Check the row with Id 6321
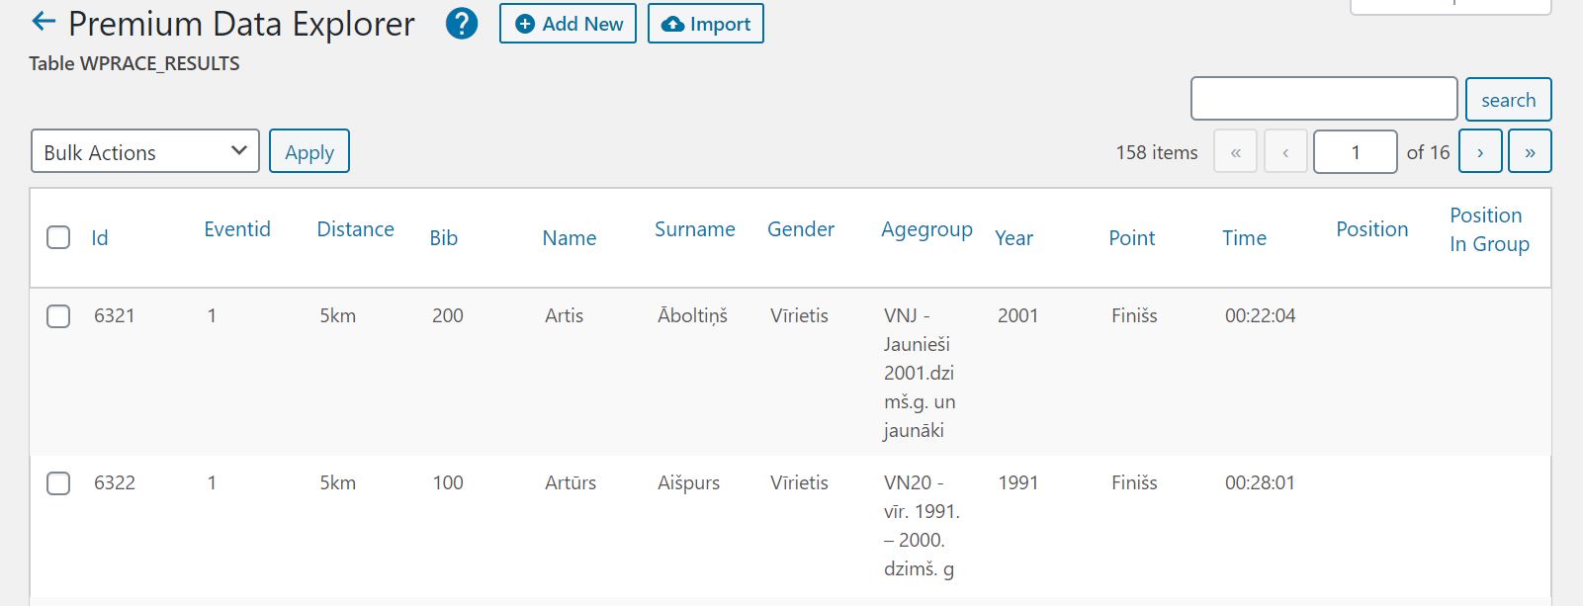This screenshot has height=606, width=1583. point(58,315)
